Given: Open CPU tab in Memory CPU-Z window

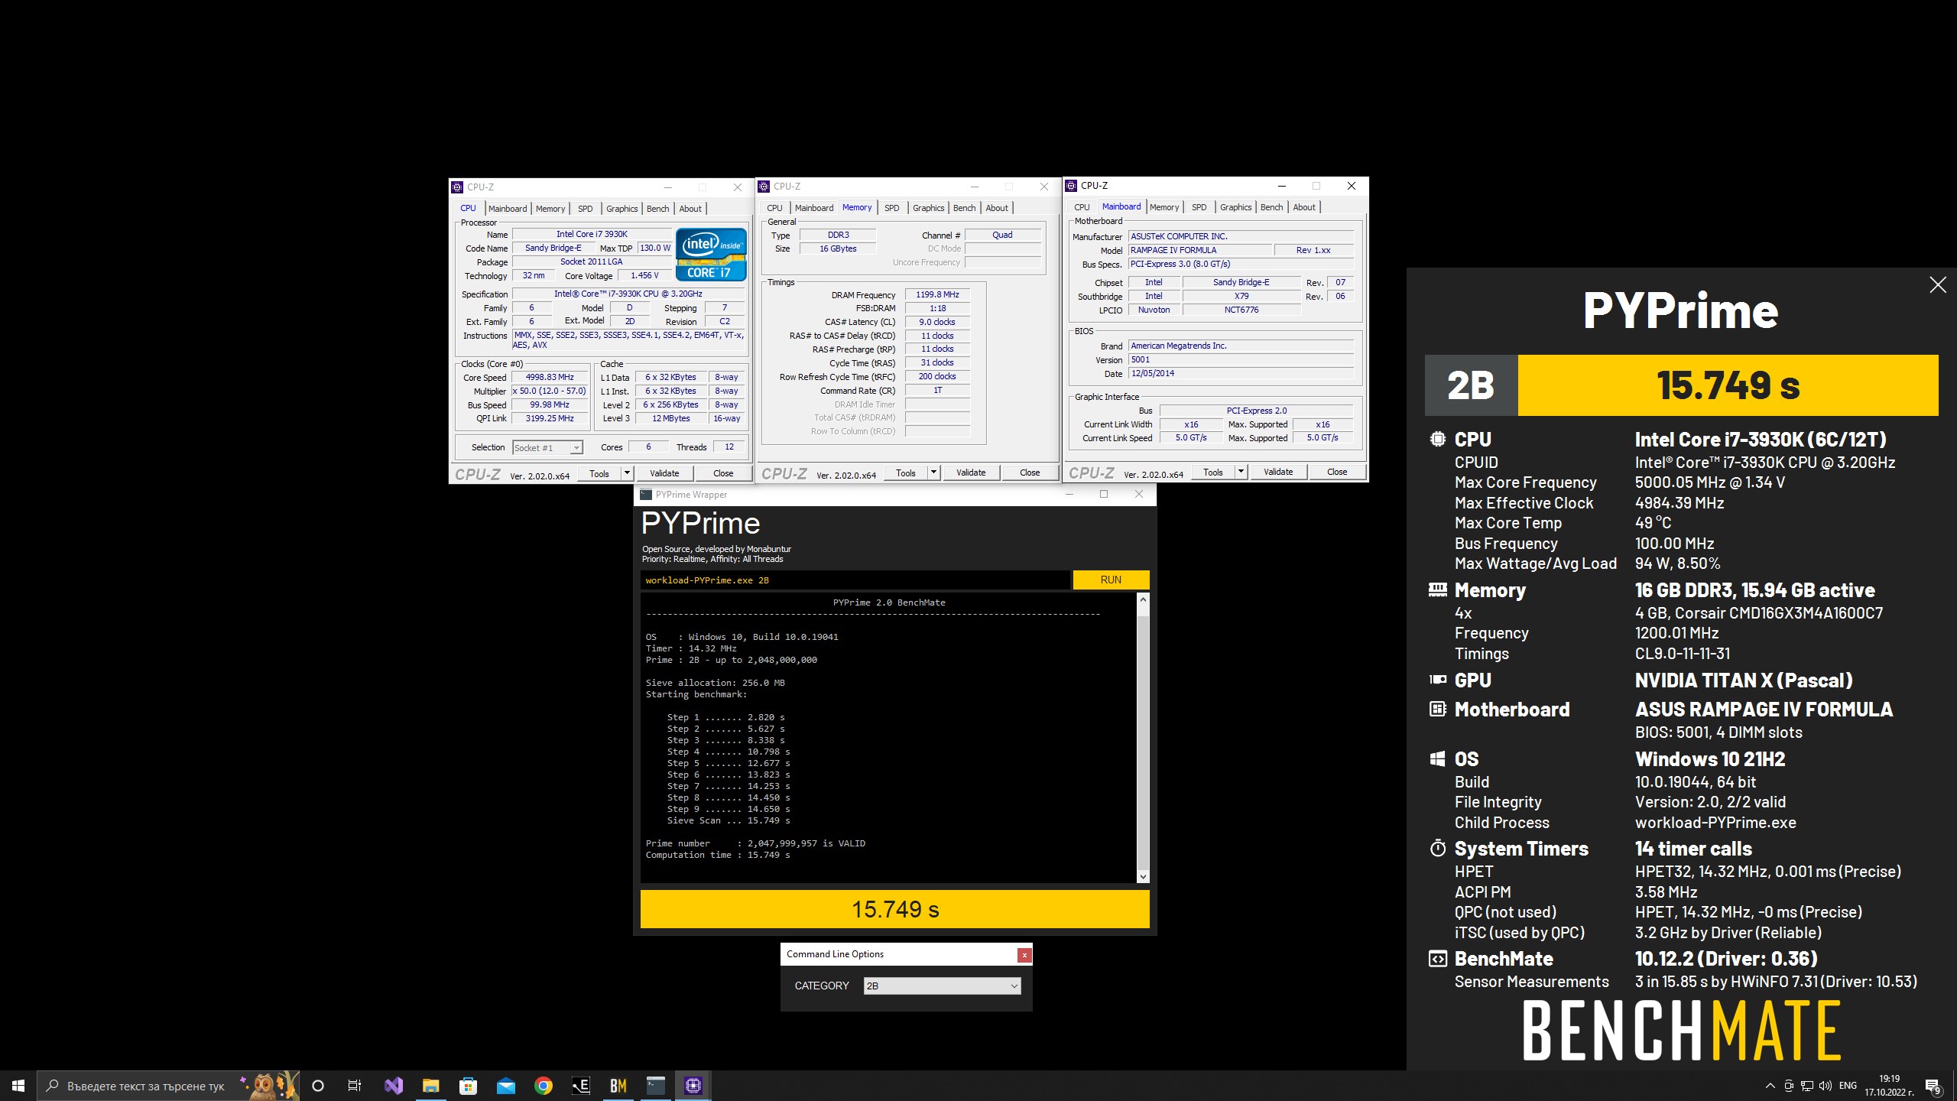Looking at the screenshot, I should click(x=775, y=208).
